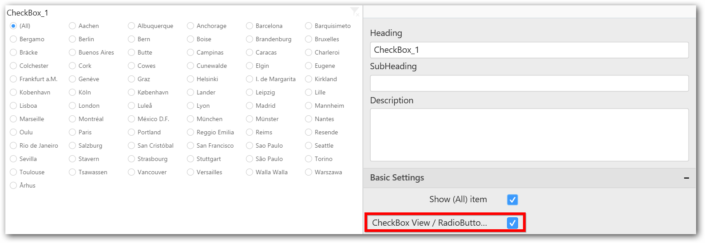Pick Vancouver in the city list
The height and width of the screenshot is (243, 705).
[131, 172]
